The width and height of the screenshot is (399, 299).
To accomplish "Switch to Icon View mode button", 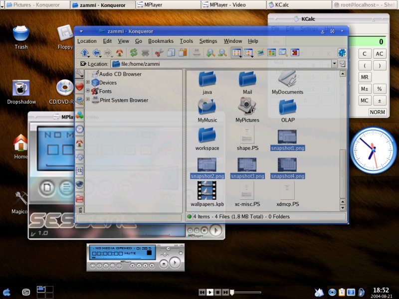I will [236, 53].
